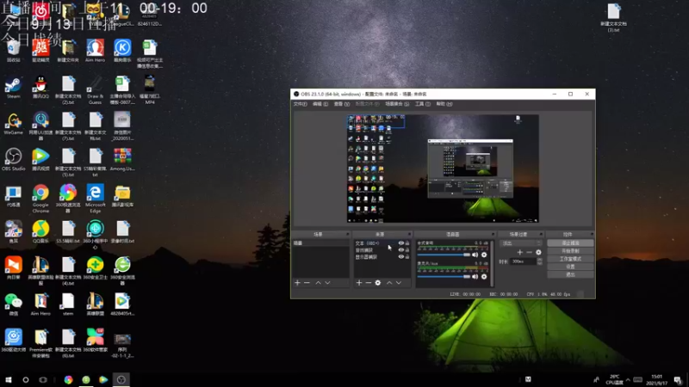Pop out the Scene Transitions dock panel
The height and width of the screenshot is (387, 689).
click(x=541, y=234)
